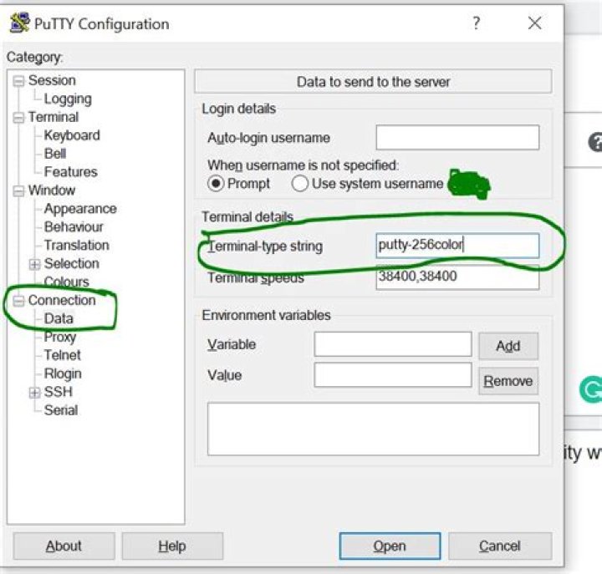Viewport: 602px width, 574px height.
Task: Open the Session category
Action: [52, 80]
